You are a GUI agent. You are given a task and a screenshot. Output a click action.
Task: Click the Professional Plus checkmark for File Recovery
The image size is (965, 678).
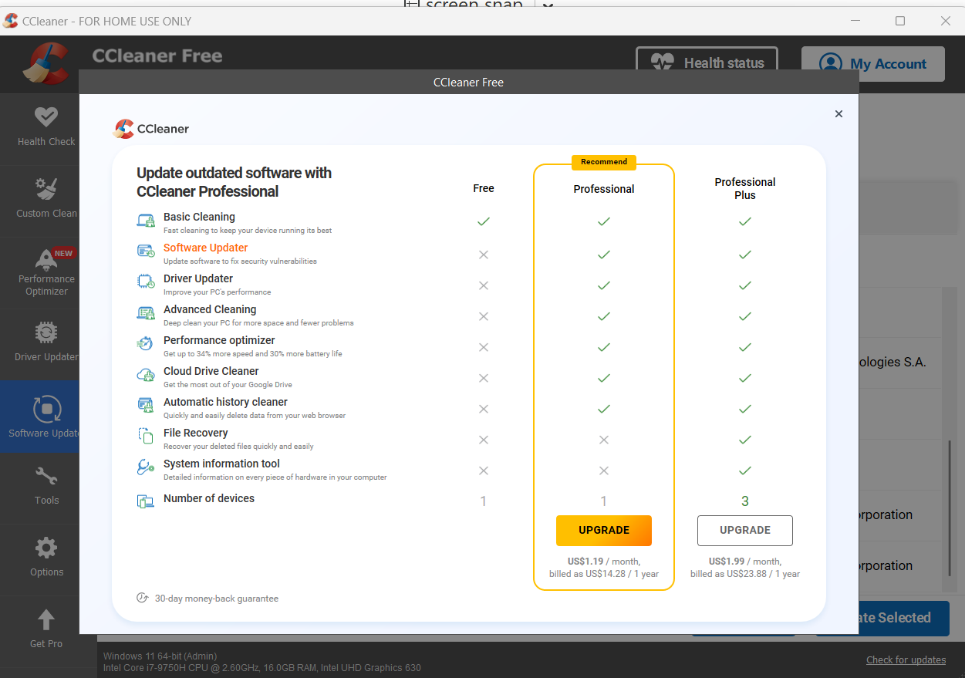(745, 440)
